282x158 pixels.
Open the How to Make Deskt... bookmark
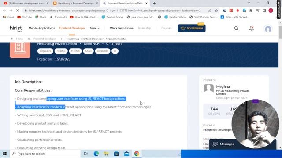tap(84, 17)
